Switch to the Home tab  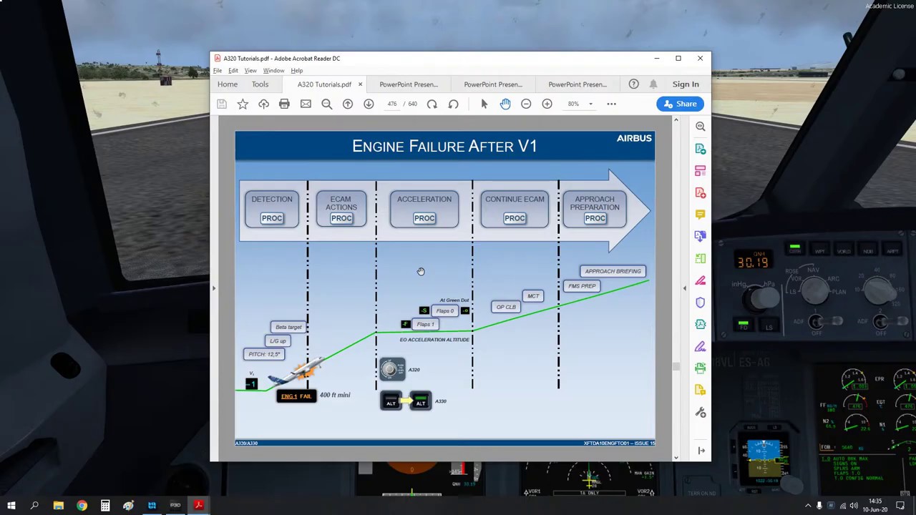pyautogui.click(x=228, y=84)
